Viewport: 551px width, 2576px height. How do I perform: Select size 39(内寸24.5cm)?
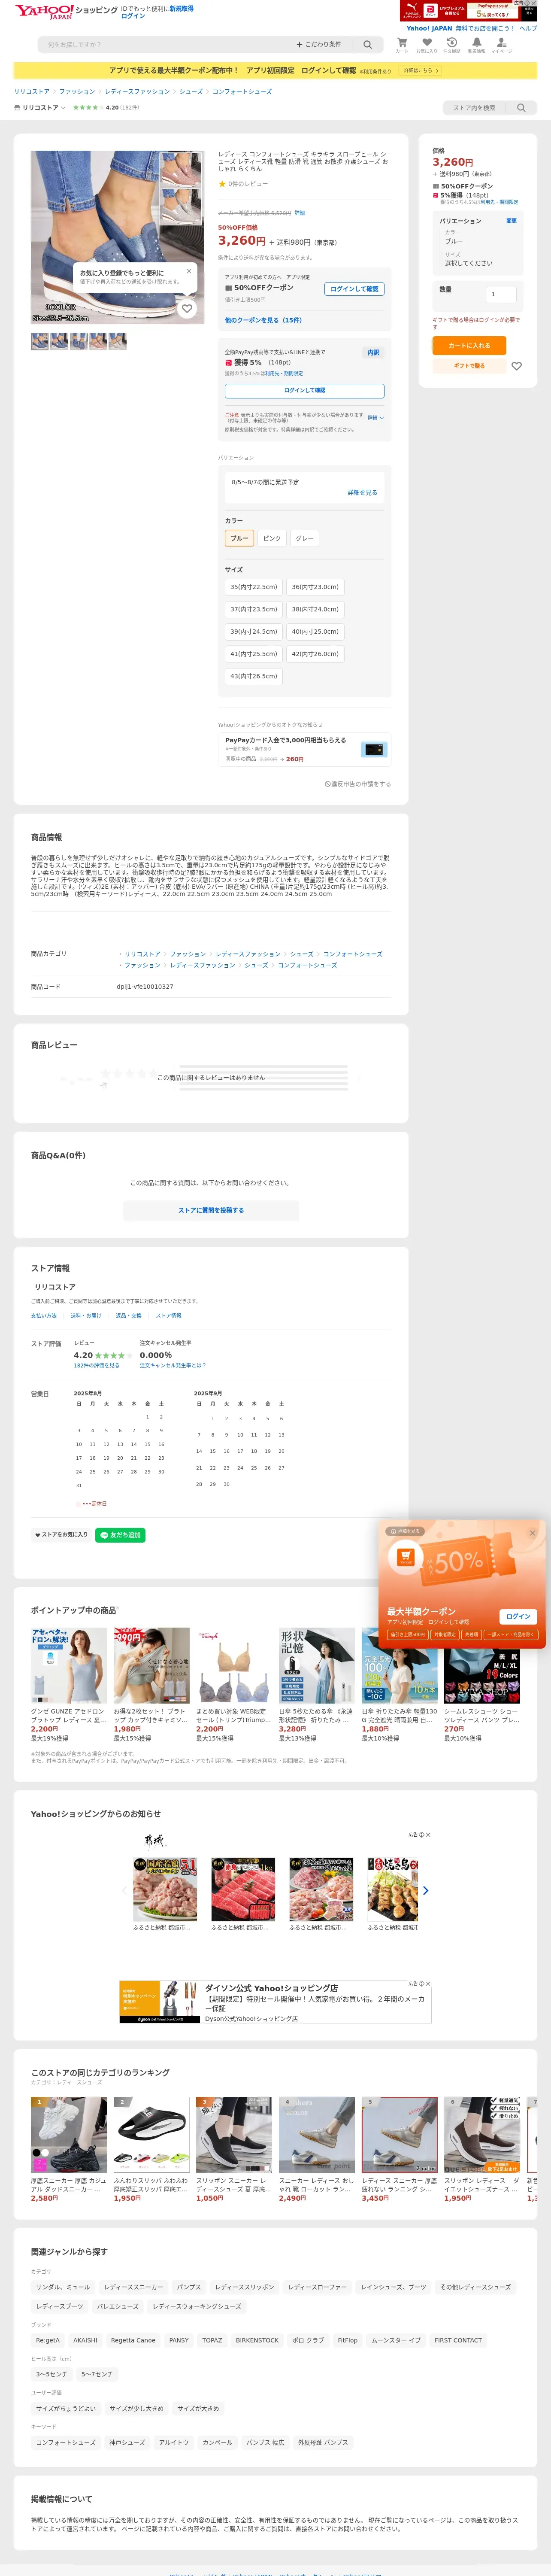click(x=254, y=631)
